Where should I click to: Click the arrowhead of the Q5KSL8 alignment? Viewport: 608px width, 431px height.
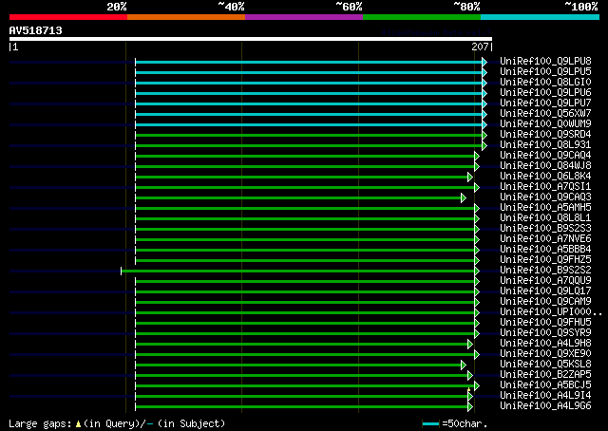click(464, 365)
